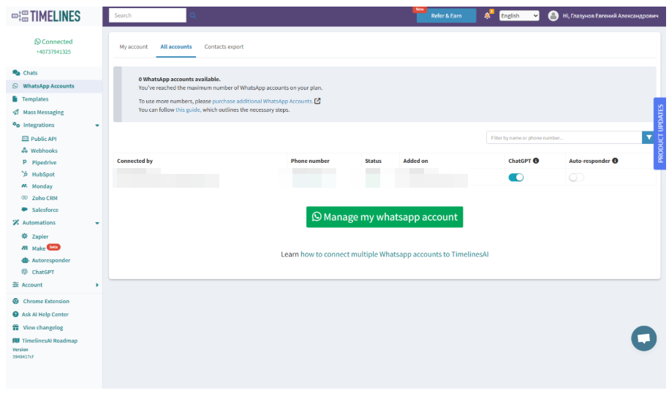Open the Product Updates side tab

click(x=659, y=134)
